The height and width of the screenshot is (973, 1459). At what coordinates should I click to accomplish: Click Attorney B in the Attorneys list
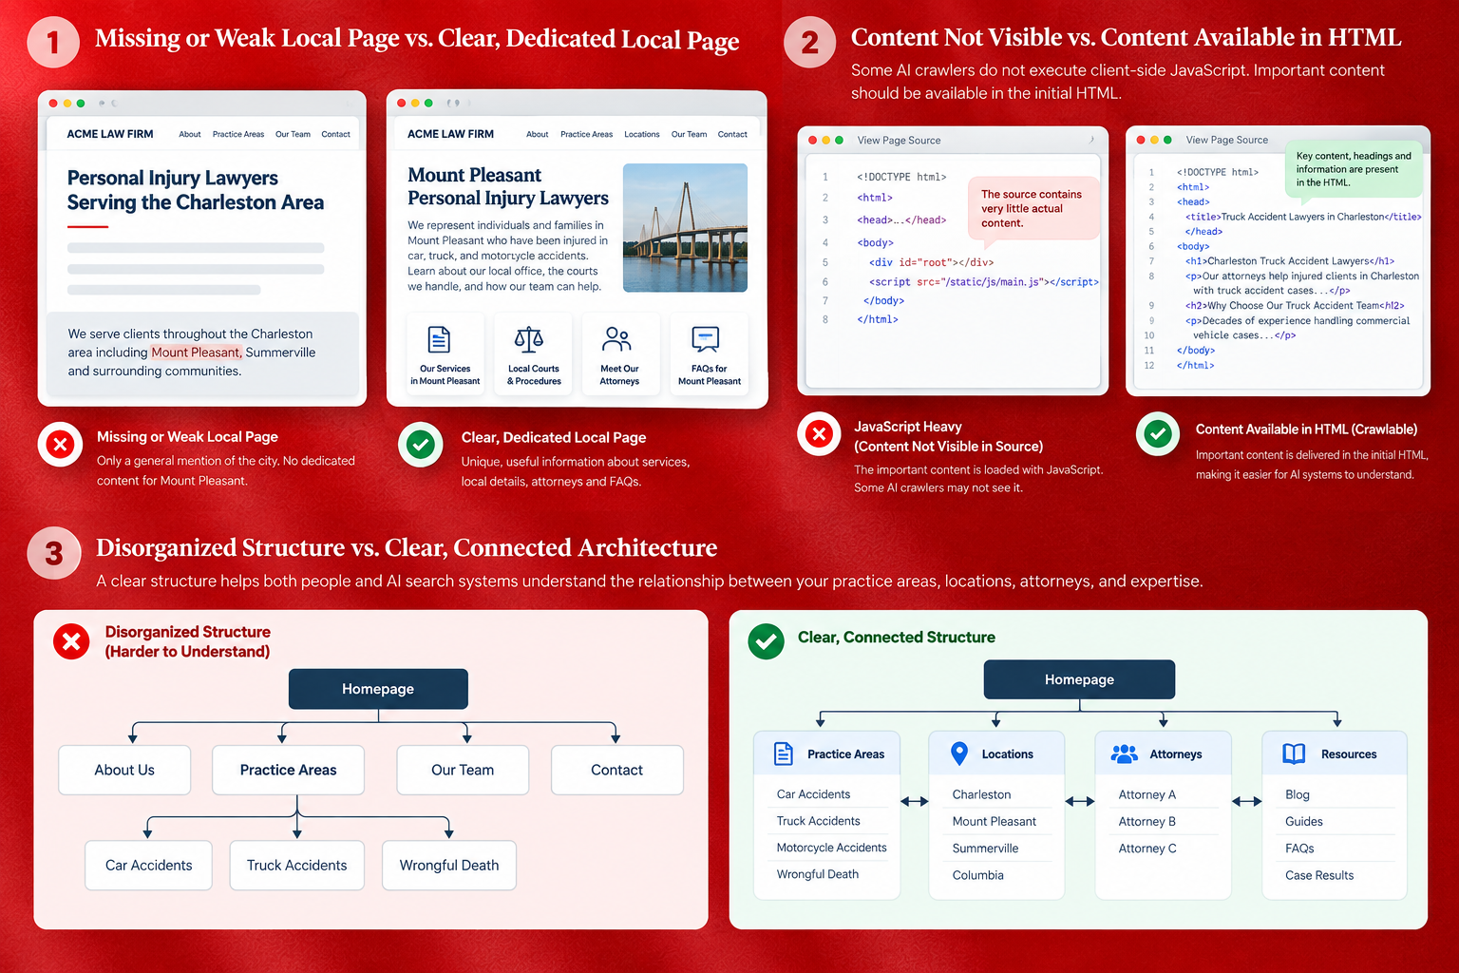coord(1146,821)
